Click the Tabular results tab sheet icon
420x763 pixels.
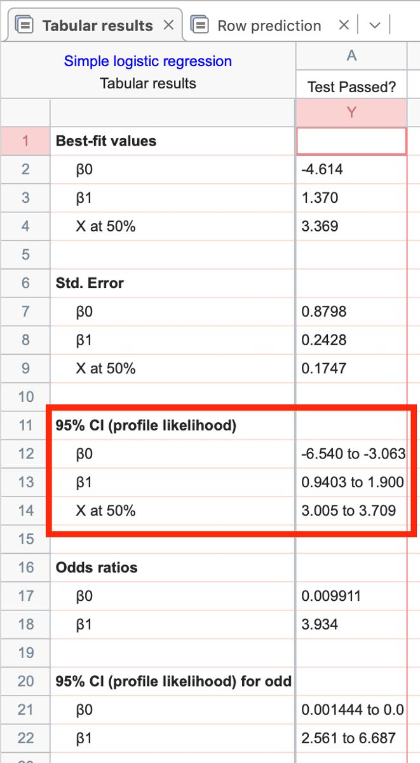coord(25,25)
